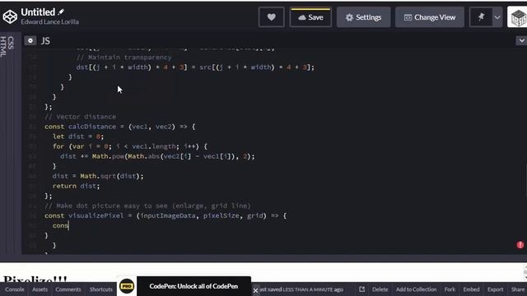Place cursor in calcDistance code line
The image size is (527, 296).
pos(119,127)
